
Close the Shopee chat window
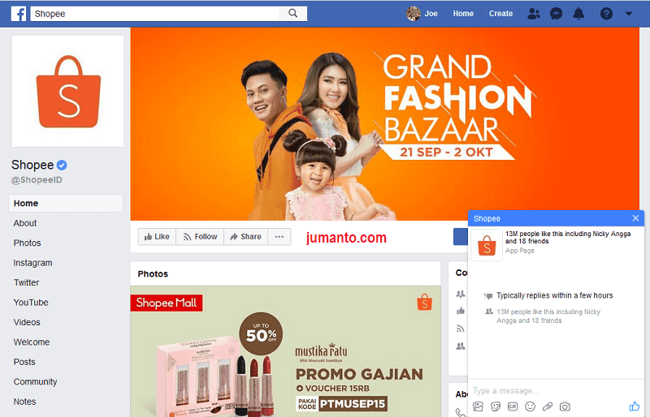point(635,218)
